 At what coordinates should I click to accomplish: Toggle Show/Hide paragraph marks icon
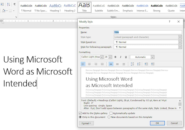14,4
